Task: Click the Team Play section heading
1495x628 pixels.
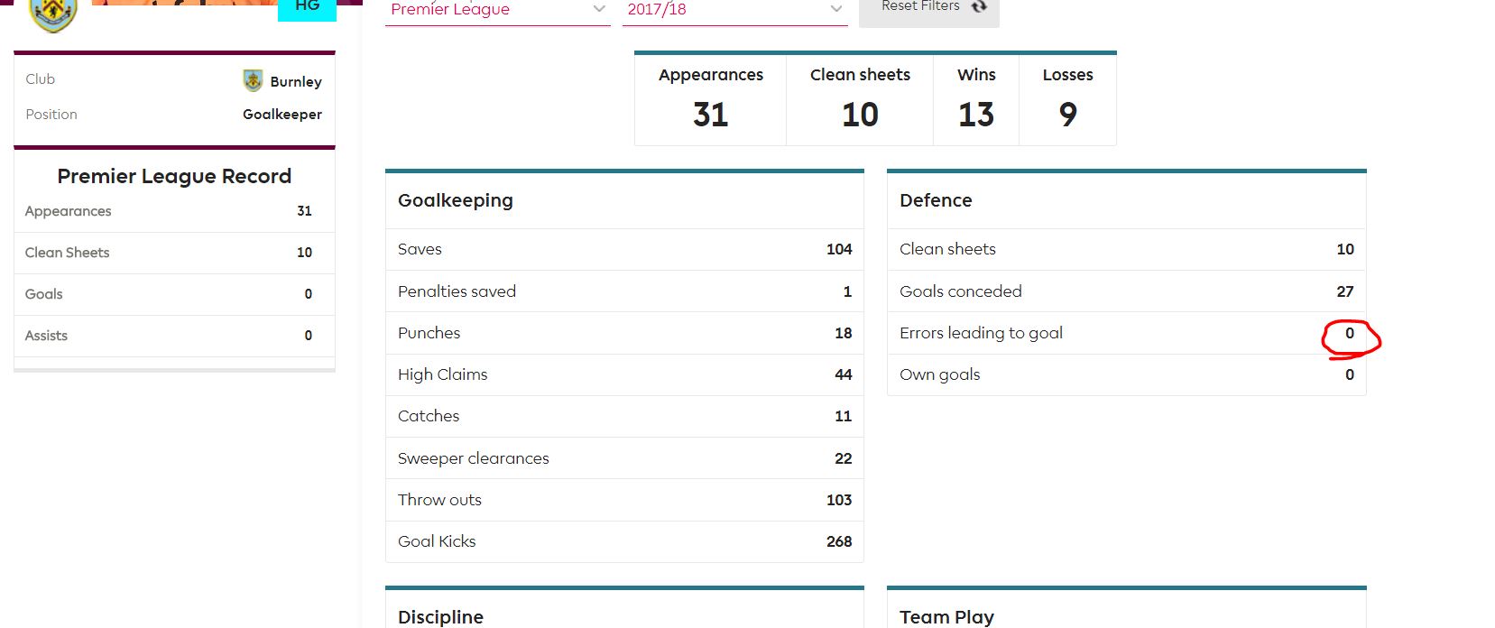Action: tap(946, 617)
